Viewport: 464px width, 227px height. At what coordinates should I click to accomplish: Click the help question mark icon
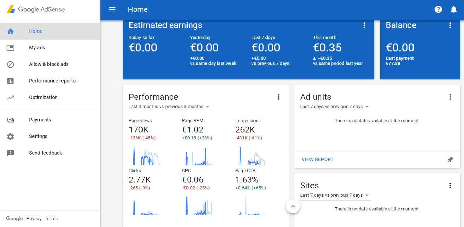click(438, 9)
